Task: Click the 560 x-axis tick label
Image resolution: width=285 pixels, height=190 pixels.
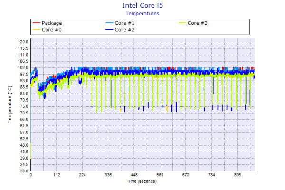Action: pyautogui.click(x=160, y=175)
